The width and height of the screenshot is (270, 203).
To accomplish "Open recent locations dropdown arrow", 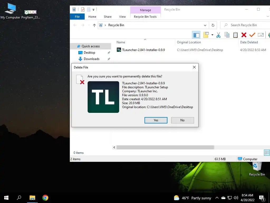I will [x=89, y=25].
